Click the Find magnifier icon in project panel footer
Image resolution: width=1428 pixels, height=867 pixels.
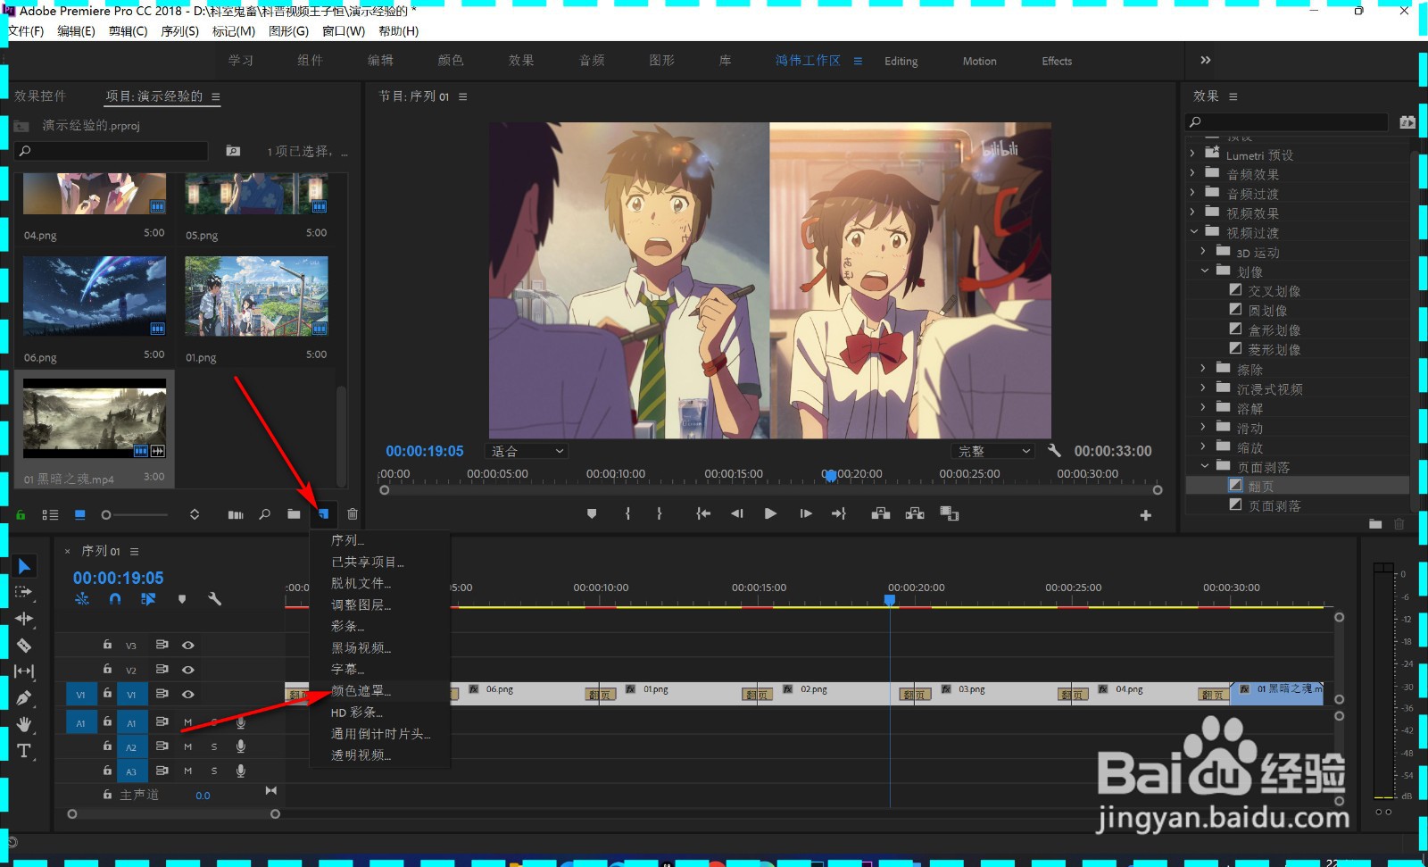pos(265,514)
